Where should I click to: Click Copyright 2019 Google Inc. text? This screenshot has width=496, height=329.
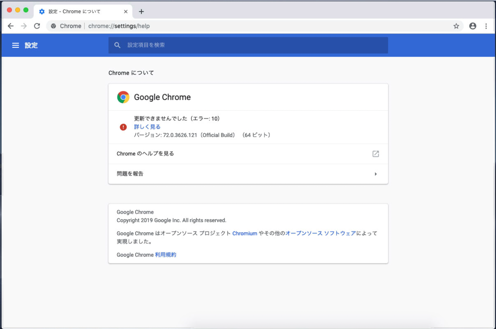(171, 220)
